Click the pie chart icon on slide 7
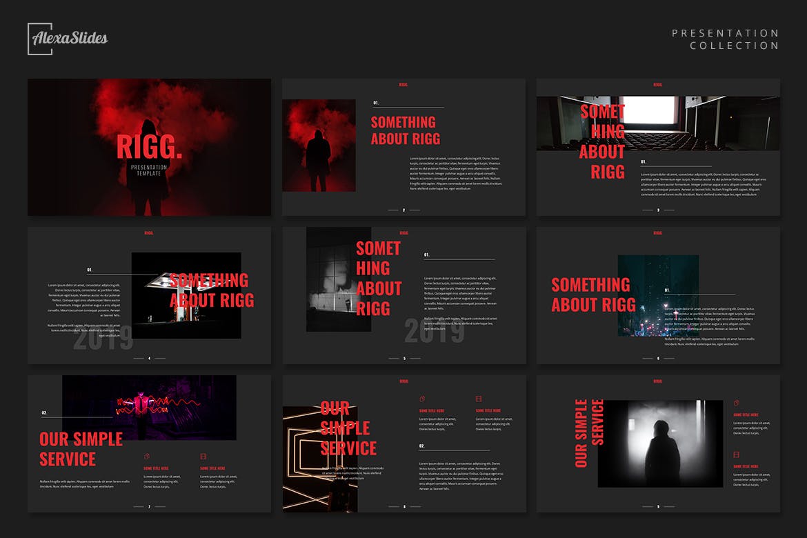Viewport: 807px width, 538px height. point(146,456)
